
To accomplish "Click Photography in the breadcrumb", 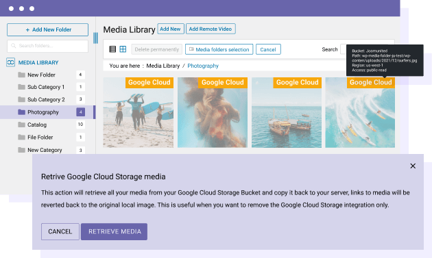I will coord(203,66).
